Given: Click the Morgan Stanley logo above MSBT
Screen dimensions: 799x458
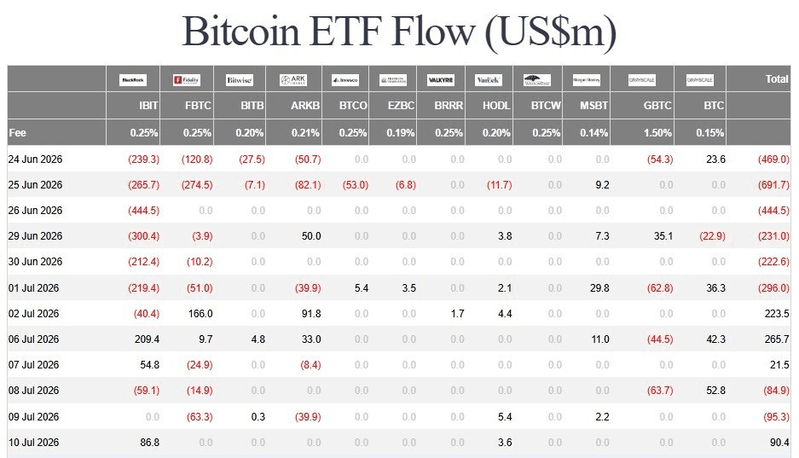Looking at the screenshot, I should (x=586, y=80).
